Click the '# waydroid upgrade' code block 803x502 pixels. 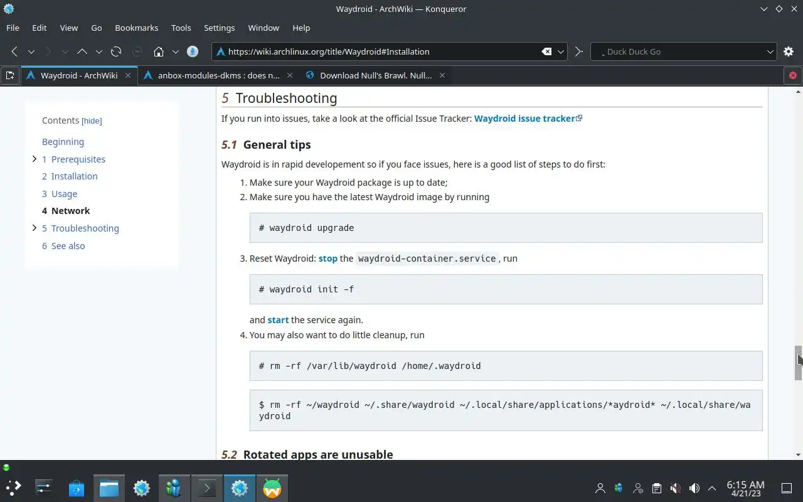coord(506,228)
